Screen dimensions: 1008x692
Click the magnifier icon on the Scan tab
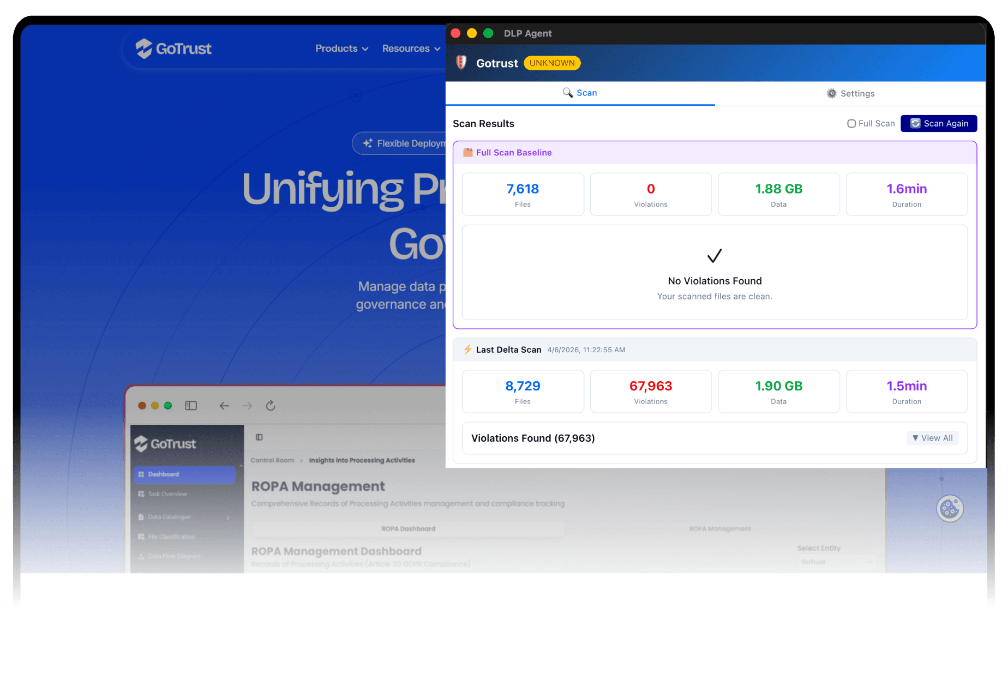pyautogui.click(x=568, y=93)
